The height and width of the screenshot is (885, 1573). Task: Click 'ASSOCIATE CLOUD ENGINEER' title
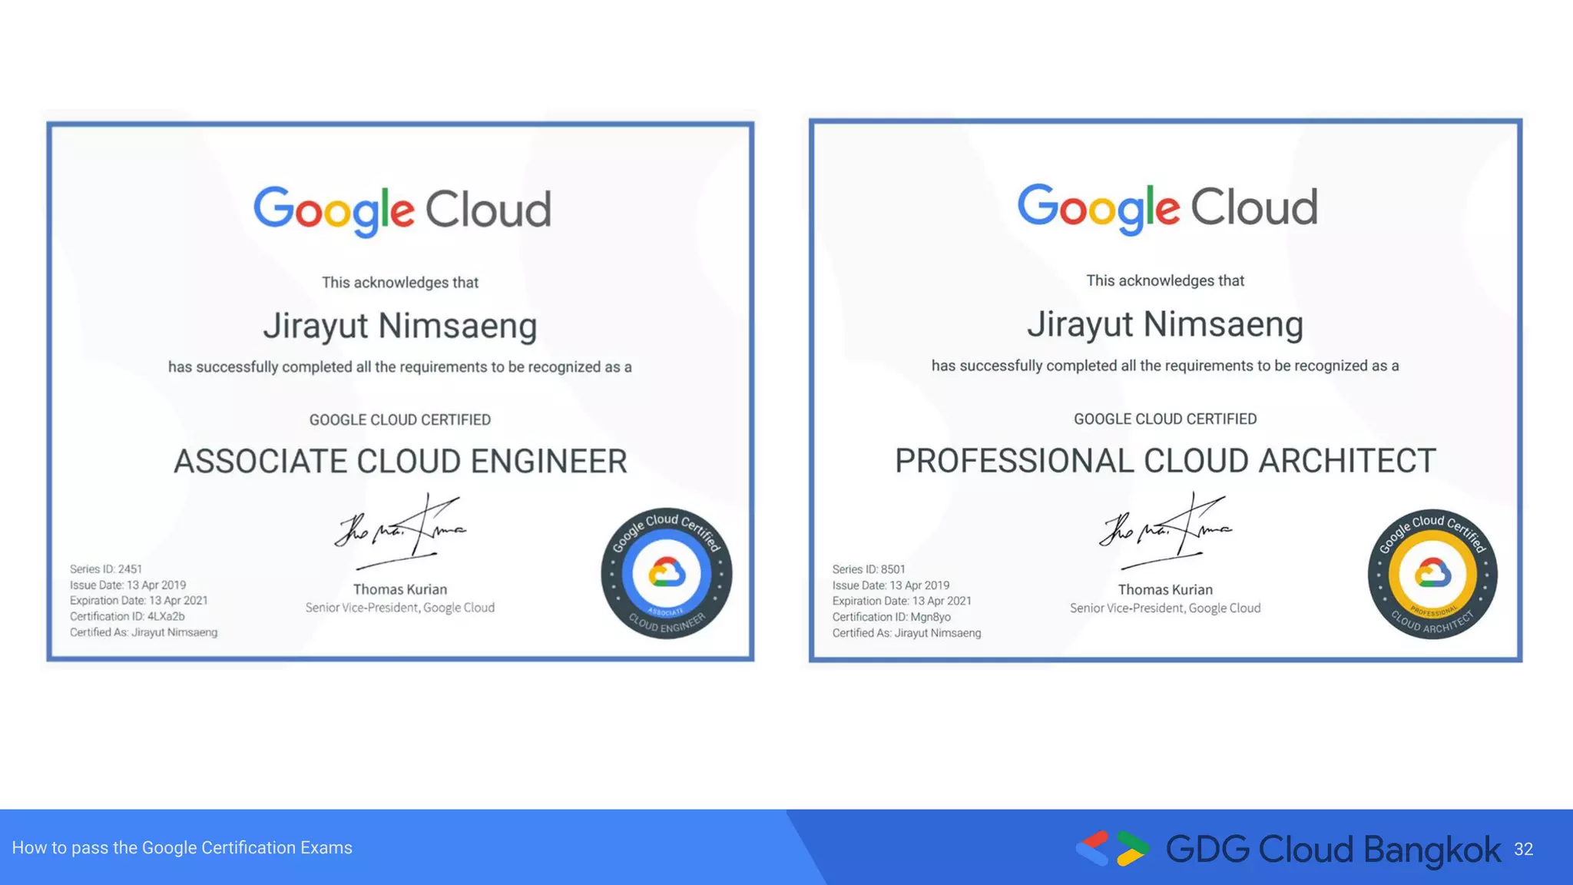pos(400,461)
